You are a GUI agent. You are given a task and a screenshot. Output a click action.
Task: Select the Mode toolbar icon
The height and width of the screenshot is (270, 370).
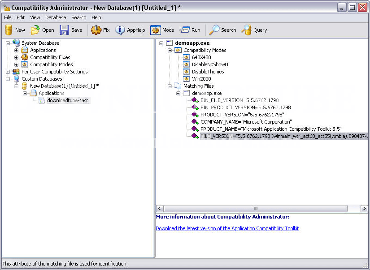tap(162, 30)
